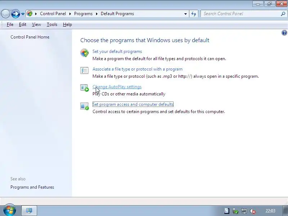Expand the arrow after Control Panel breadcrumb
The image size is (288, 216).
[x=70, y=14]
